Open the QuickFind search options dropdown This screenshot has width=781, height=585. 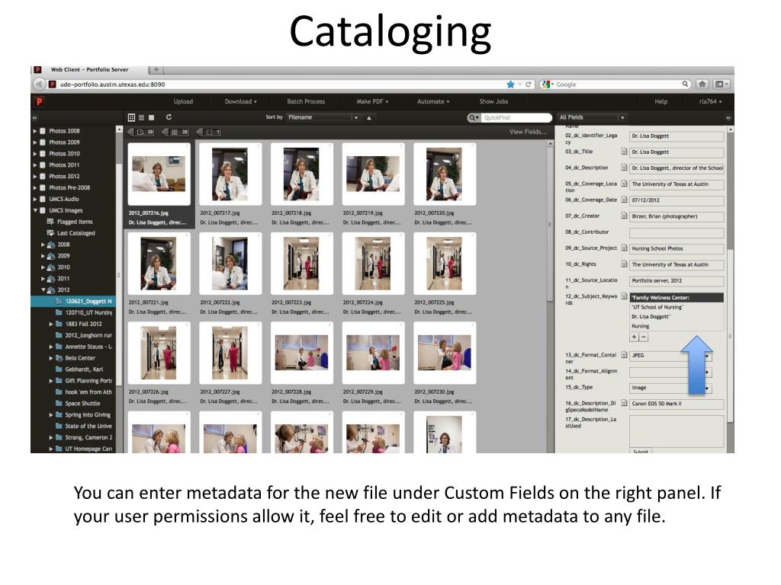(473, 118)
